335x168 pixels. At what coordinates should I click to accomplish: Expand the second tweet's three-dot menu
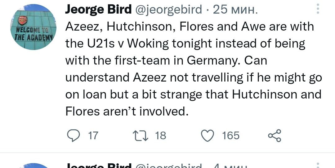pos(318,166)
